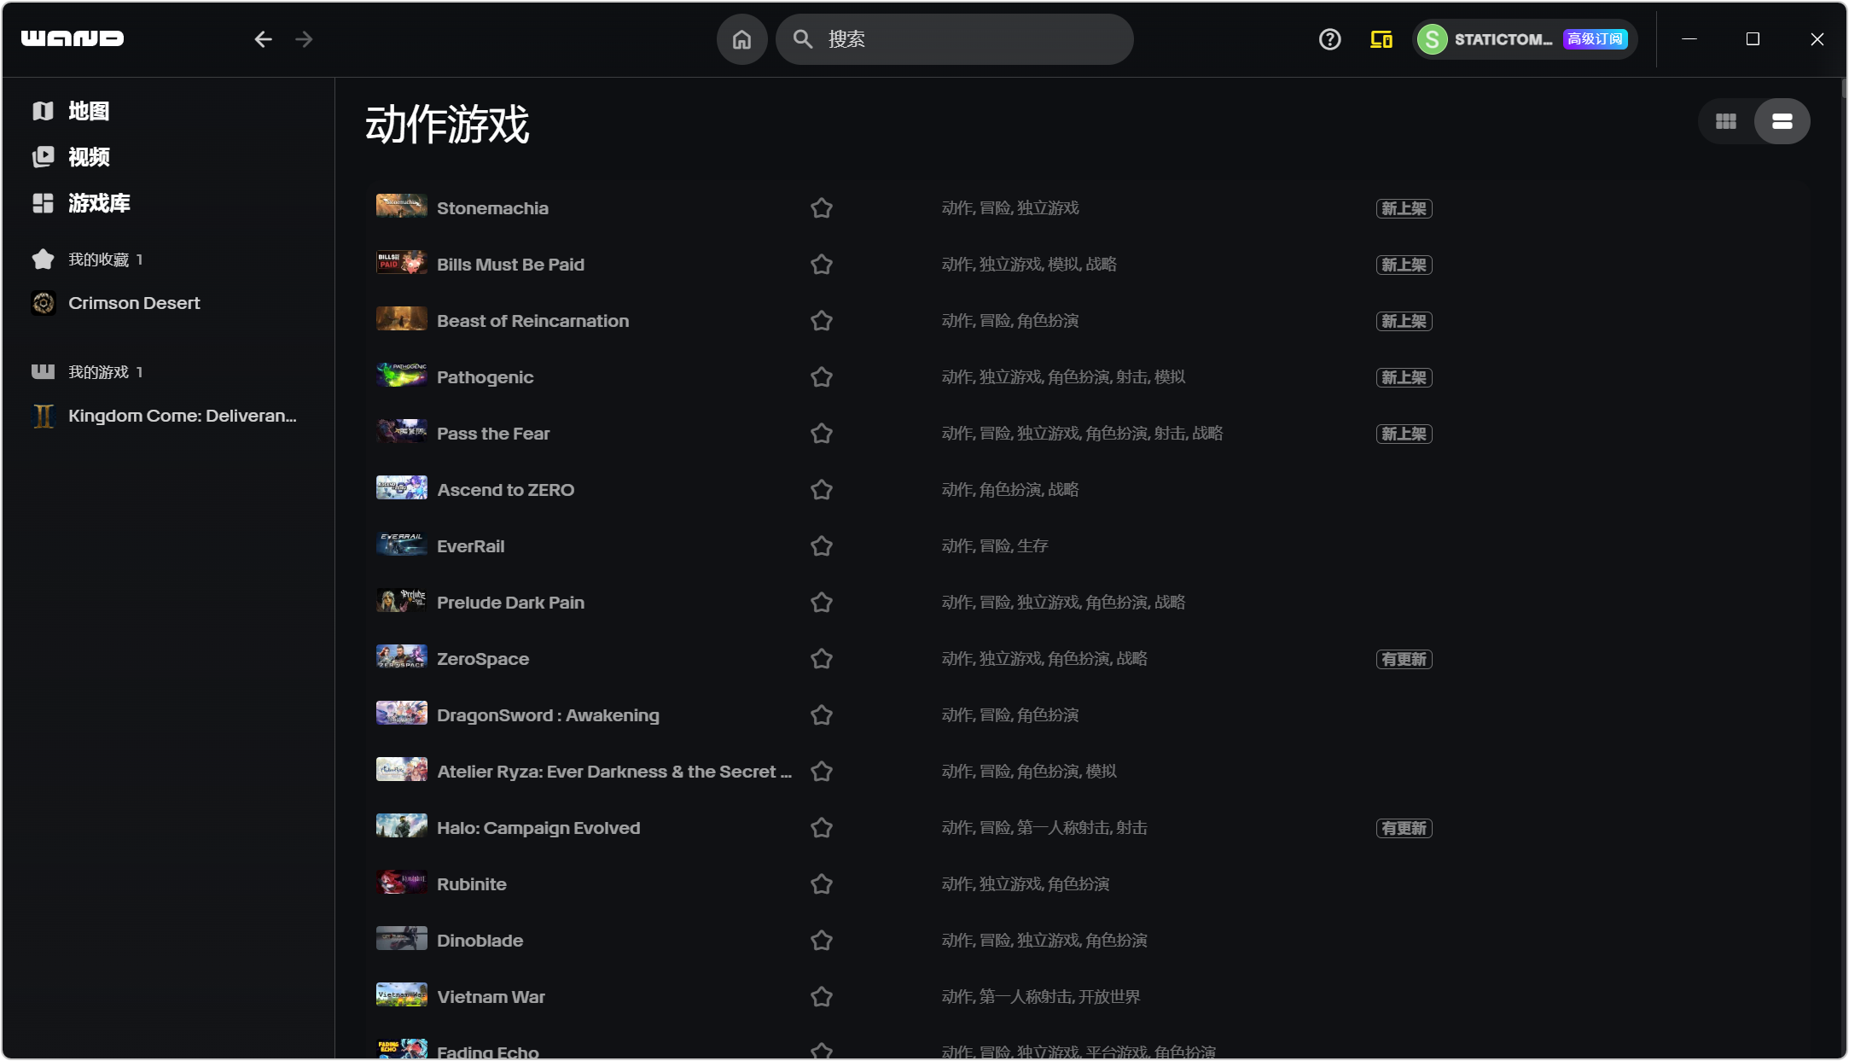This screenshot has width=1849, height=1061.
Task: Open the DragonSword : Awakening title
Action: [549, 715]
